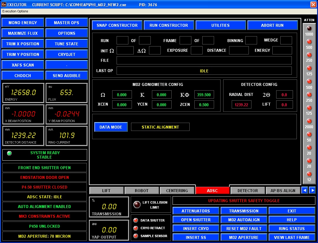
Task: Click the 1000 attenuator knob
Action: [x=309, y=28]
